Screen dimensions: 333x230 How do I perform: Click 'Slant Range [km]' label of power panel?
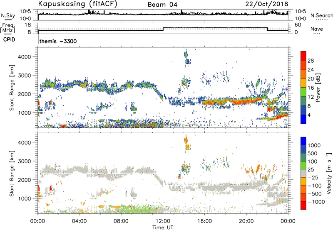coord(12,88)
